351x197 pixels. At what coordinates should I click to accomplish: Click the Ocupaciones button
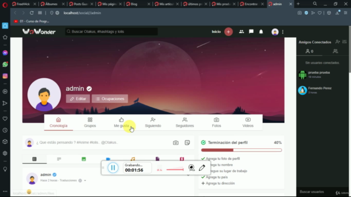pyautogui.click(x=110, y=99)
